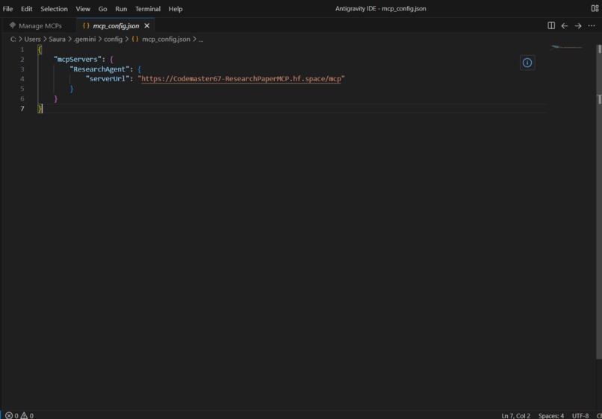Image resolution: width=602 pixels, height=419 pixels.
Task: Open the Help menu
Action: [176, 8]
